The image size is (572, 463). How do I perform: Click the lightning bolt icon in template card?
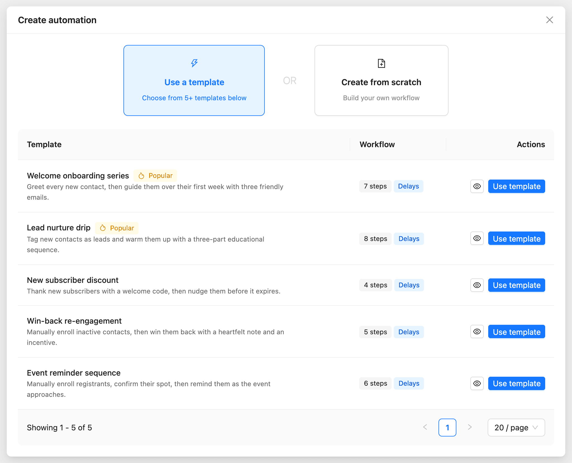194,63
